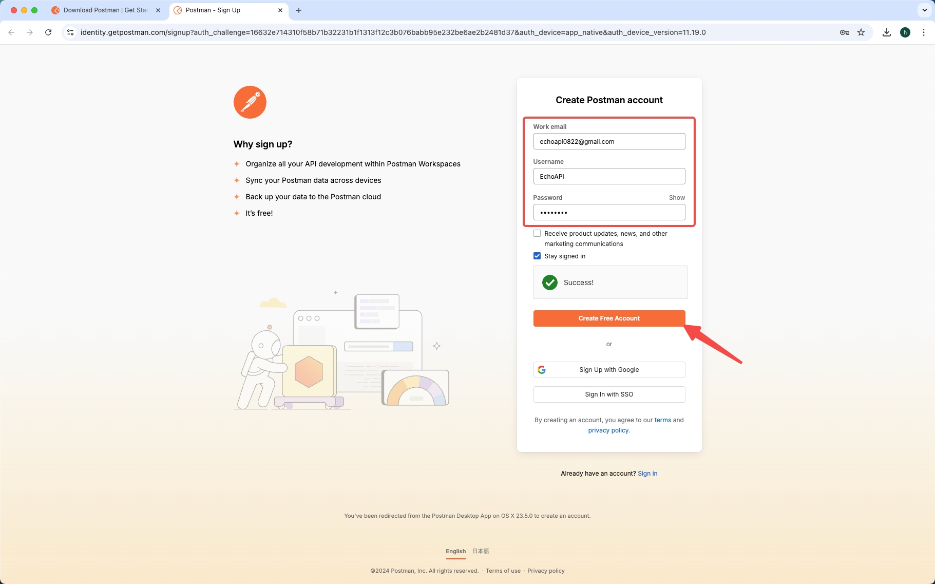Close the Postman - Sign Up tab
This screenshot has height=584, width=935.
click(x=280, y=10)
